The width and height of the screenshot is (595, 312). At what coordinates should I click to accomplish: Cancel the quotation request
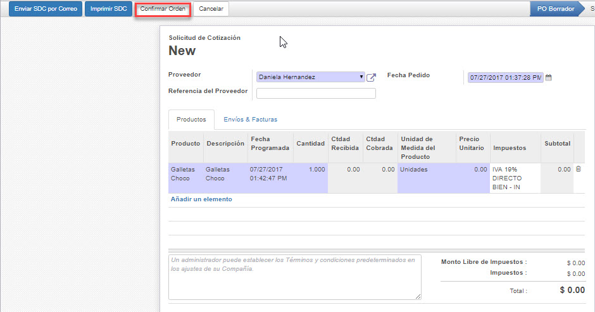pyautogui.click(x=211, y=9)
